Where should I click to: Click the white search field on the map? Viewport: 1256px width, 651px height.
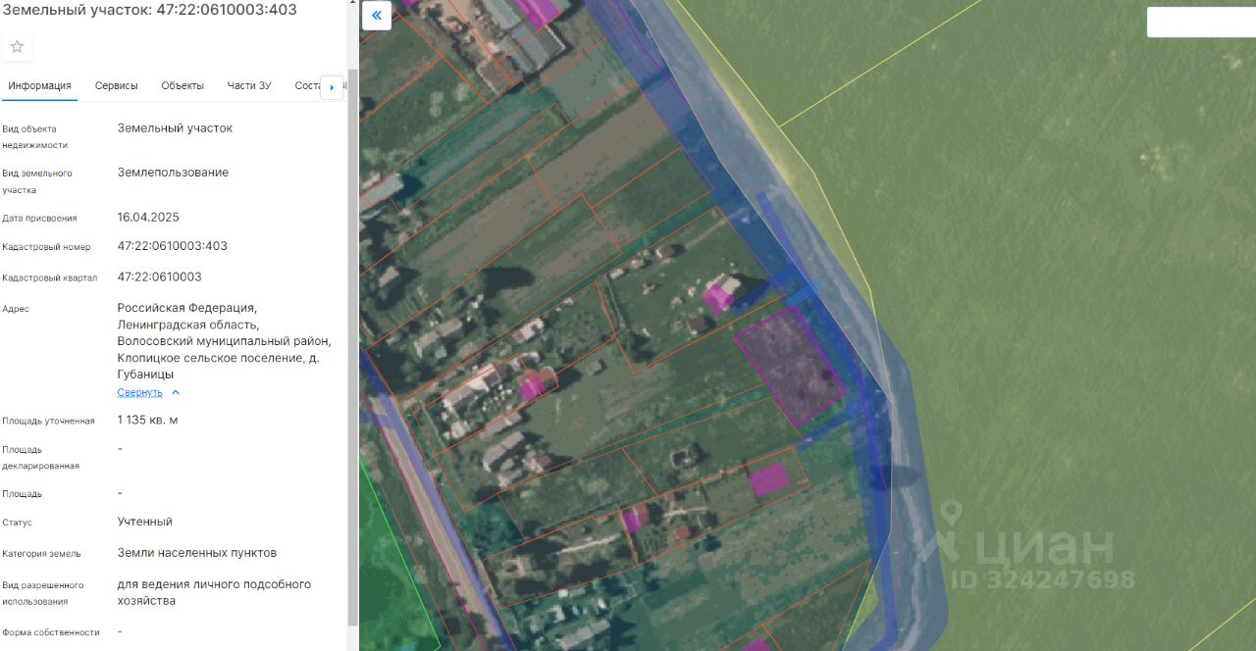point(1200,23)
